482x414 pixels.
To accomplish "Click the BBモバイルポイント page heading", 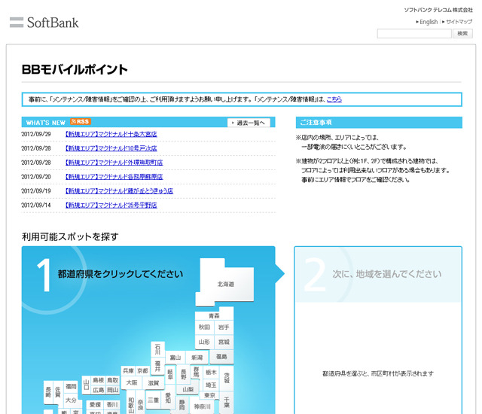I will (x=75, y=69).
